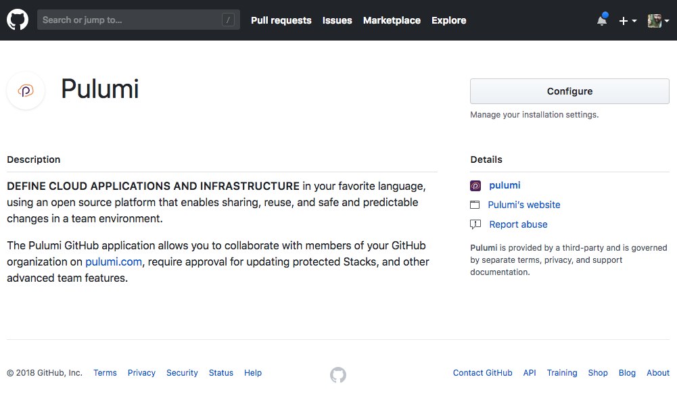Open notifications bell
This screenshot has height=398, width=677.
click(x=602, y=20)
